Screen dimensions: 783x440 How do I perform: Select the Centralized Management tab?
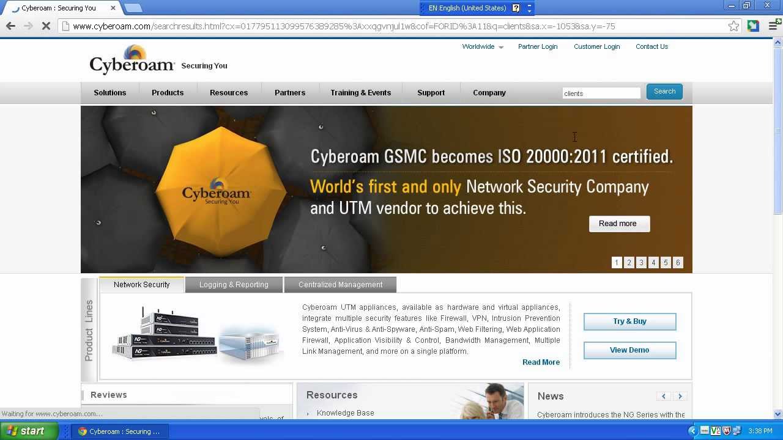pyautogui.click(x=340, y=285)
